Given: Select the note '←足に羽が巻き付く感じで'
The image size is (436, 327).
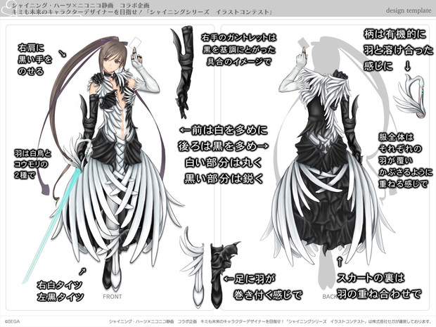Looking at the screenshot, I should point(262,287).
